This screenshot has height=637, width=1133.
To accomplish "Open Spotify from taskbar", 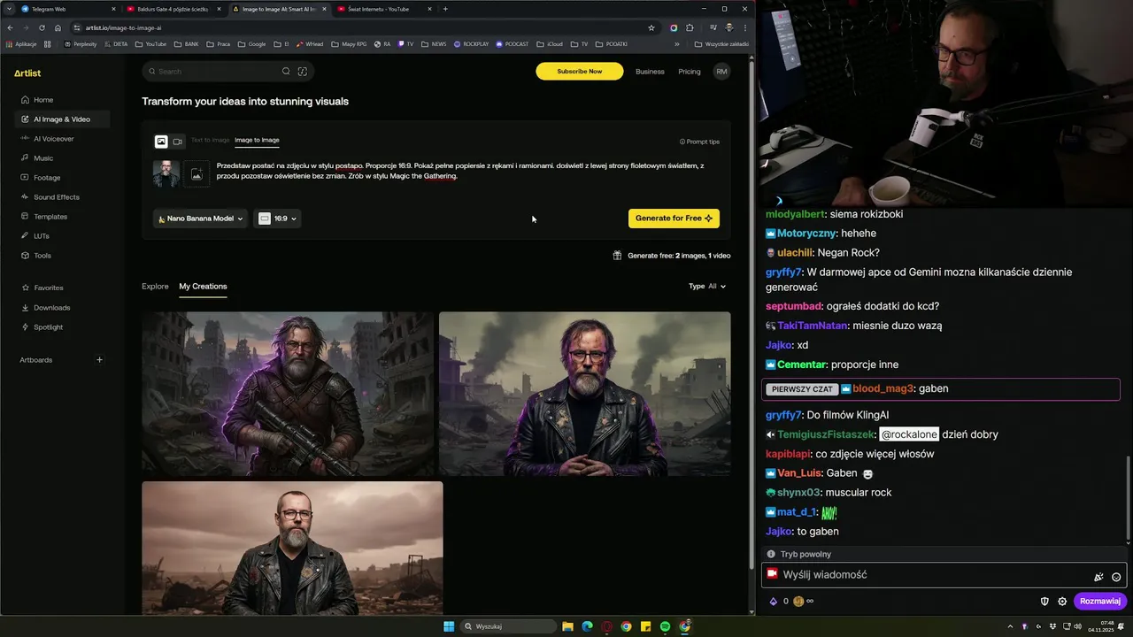I will [x=665, y=626].
